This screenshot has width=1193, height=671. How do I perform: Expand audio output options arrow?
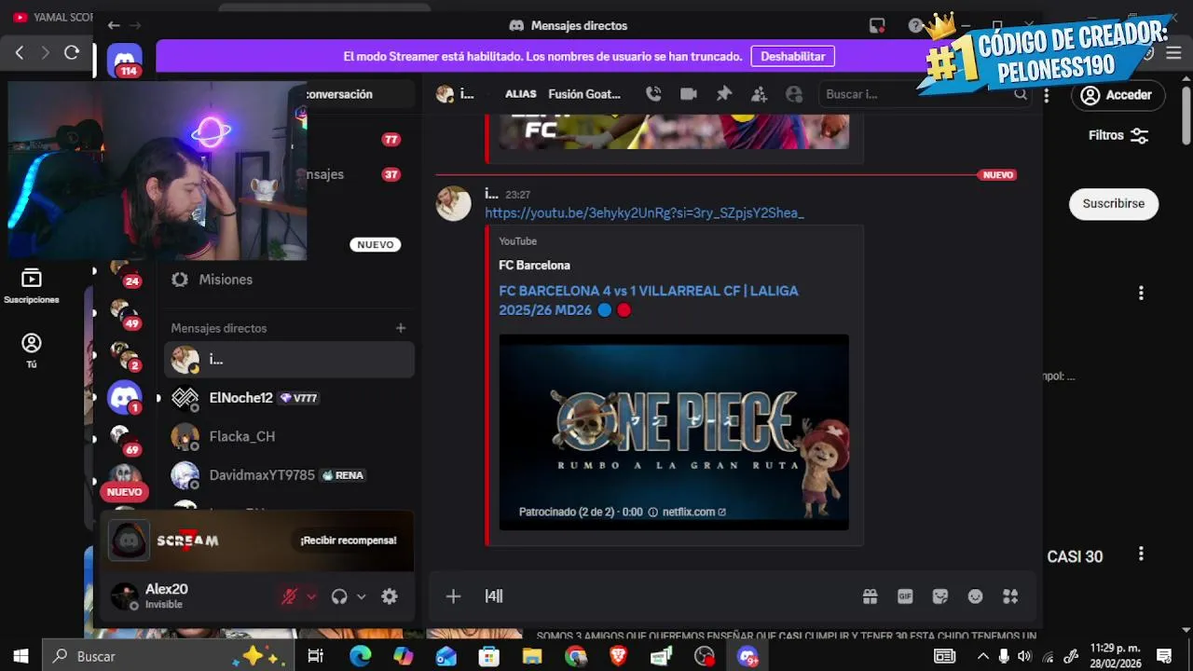pos(362,596)
